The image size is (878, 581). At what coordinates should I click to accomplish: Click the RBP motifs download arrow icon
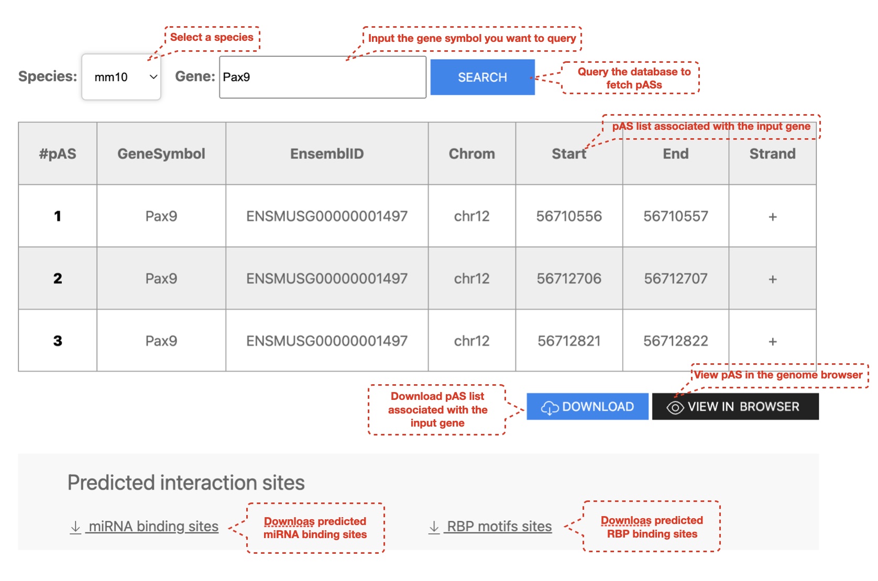click(x=434, y=527)
